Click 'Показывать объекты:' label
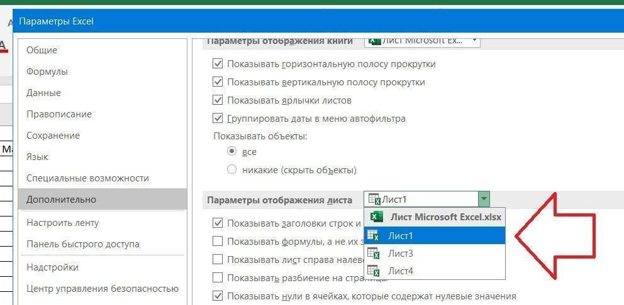 pos(260,136)
